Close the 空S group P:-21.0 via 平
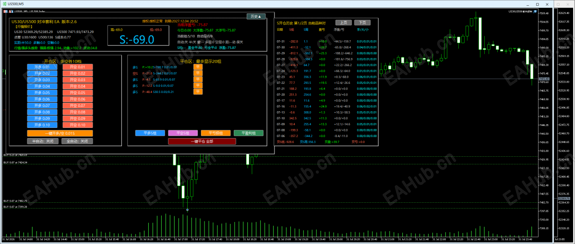 198,73
